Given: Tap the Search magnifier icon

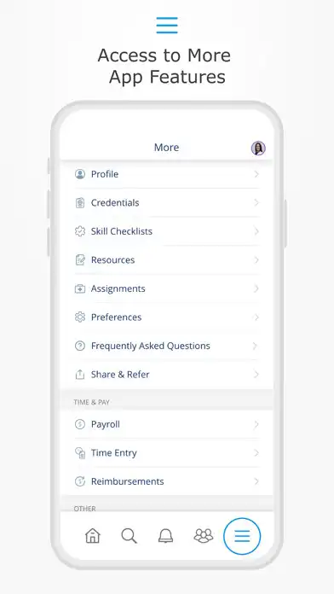Looking at the screenshot, I should 129,536.
